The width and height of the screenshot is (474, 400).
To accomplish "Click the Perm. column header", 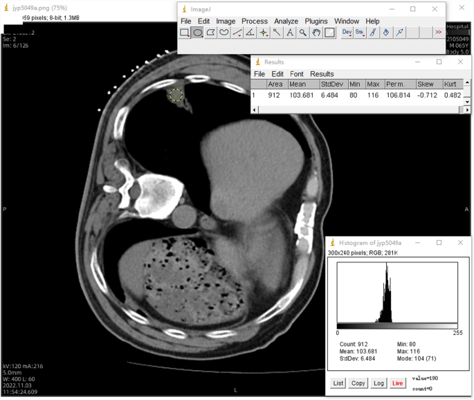I will (x=400, y=84).
